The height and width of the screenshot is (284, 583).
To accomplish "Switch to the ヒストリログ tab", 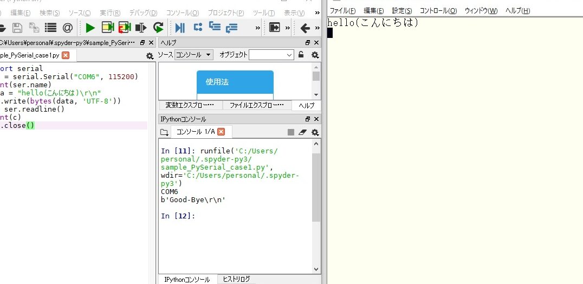I will [x=236, y=279].
